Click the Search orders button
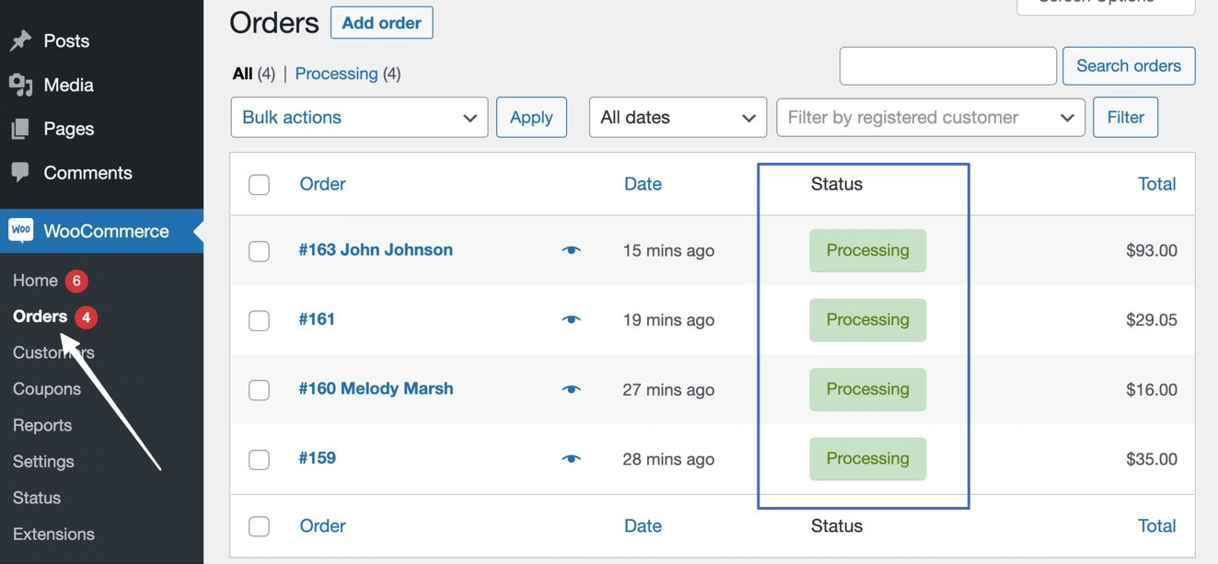1218x564 pixels. [1129, 66]
